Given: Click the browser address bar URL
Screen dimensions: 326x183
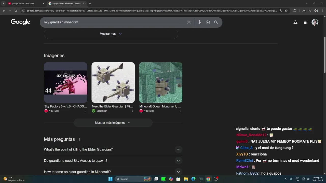Looking at the screenshot, I should pyautogui.click(x=152, y=11).
